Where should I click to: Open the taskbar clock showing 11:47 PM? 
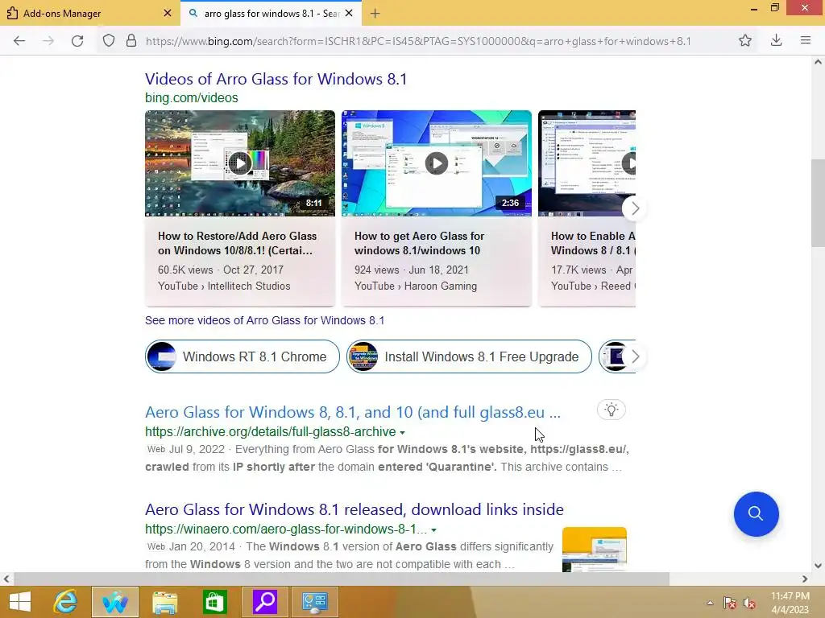[x=790, y=603]
